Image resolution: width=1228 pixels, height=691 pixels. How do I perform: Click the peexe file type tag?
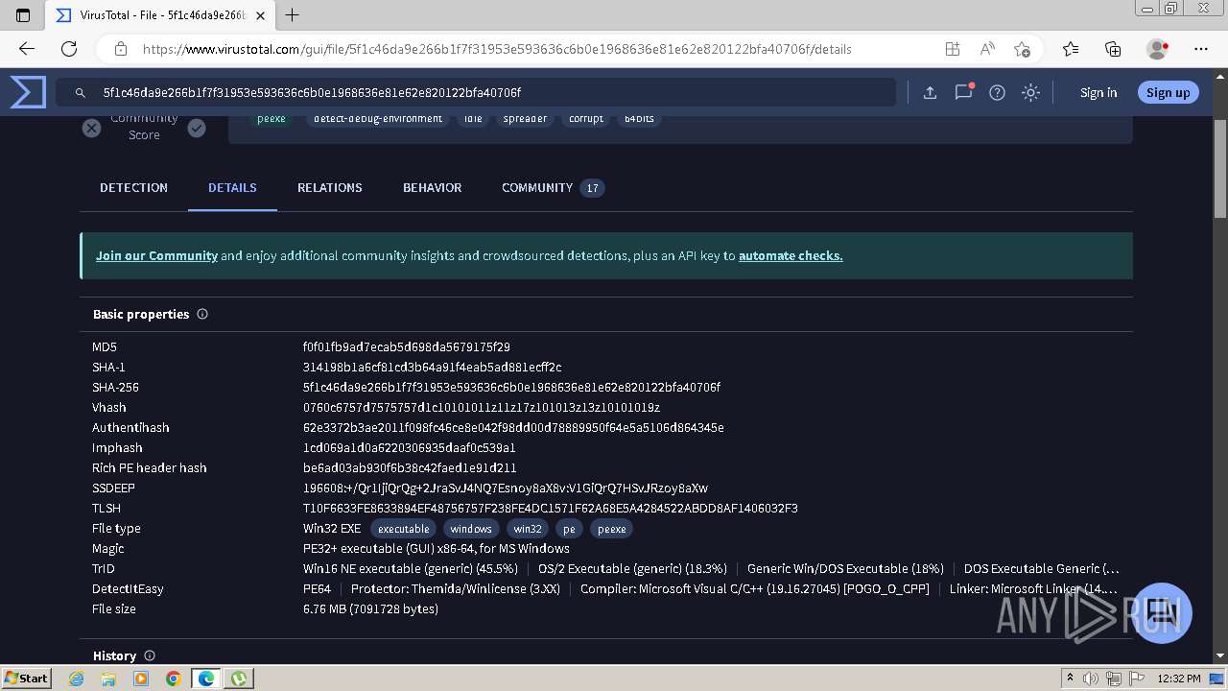click(611, 529)
